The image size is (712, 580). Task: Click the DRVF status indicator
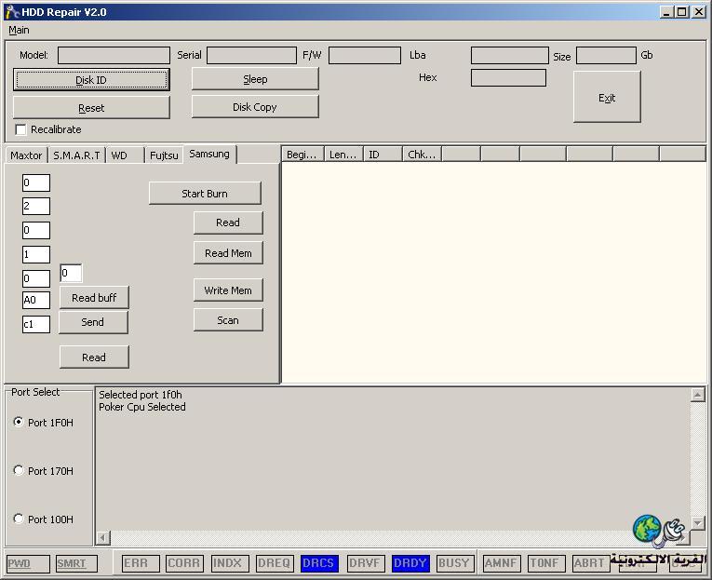(x=366, y=563)
